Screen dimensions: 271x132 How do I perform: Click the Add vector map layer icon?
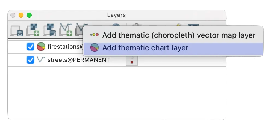tap(66, 30)
